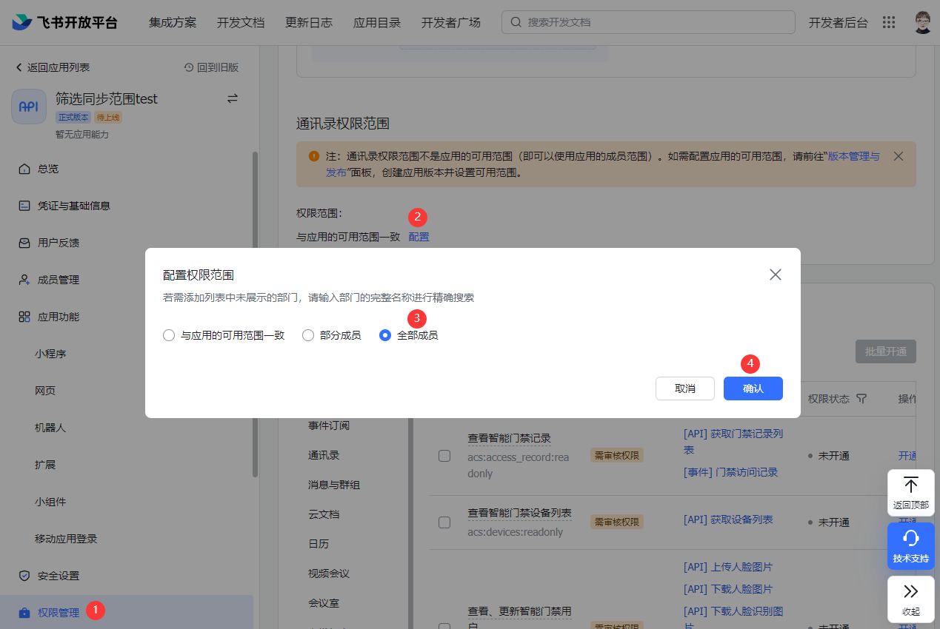Select the '部分成员' radio option
This screenshot has width=940, height=629.
tap(308, 335)
